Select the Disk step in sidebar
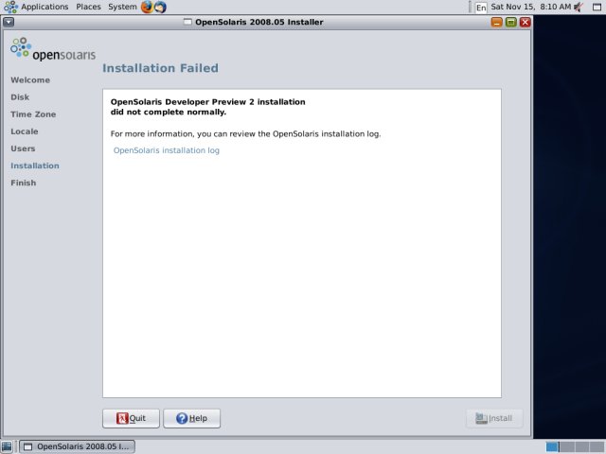 (x=20, y=97)
